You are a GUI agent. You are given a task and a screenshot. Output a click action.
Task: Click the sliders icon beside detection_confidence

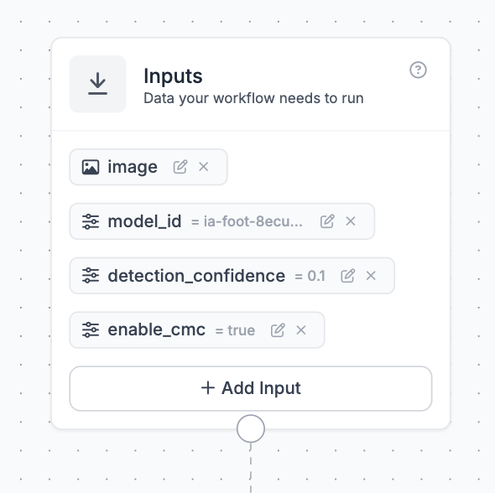[x=91, y=276]
